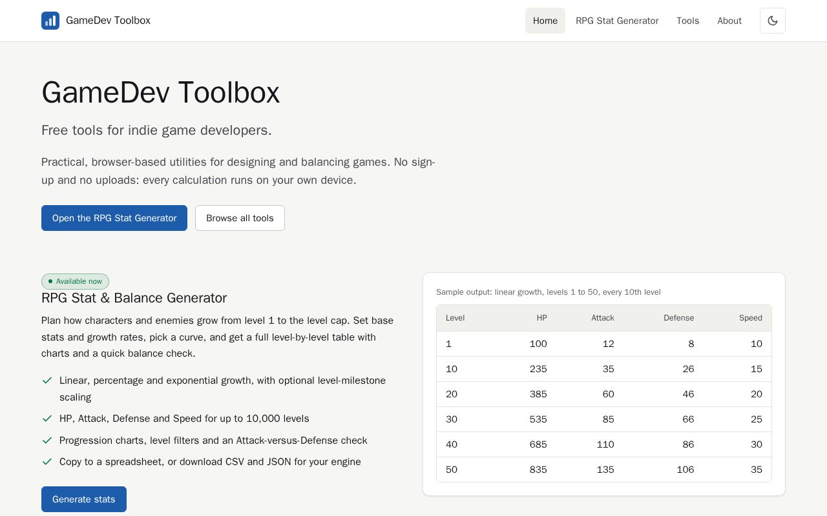Screen dimensions: 827x516
Task: Click the checkmark beside Progression charts, level filters
Action: click(47, 441)
